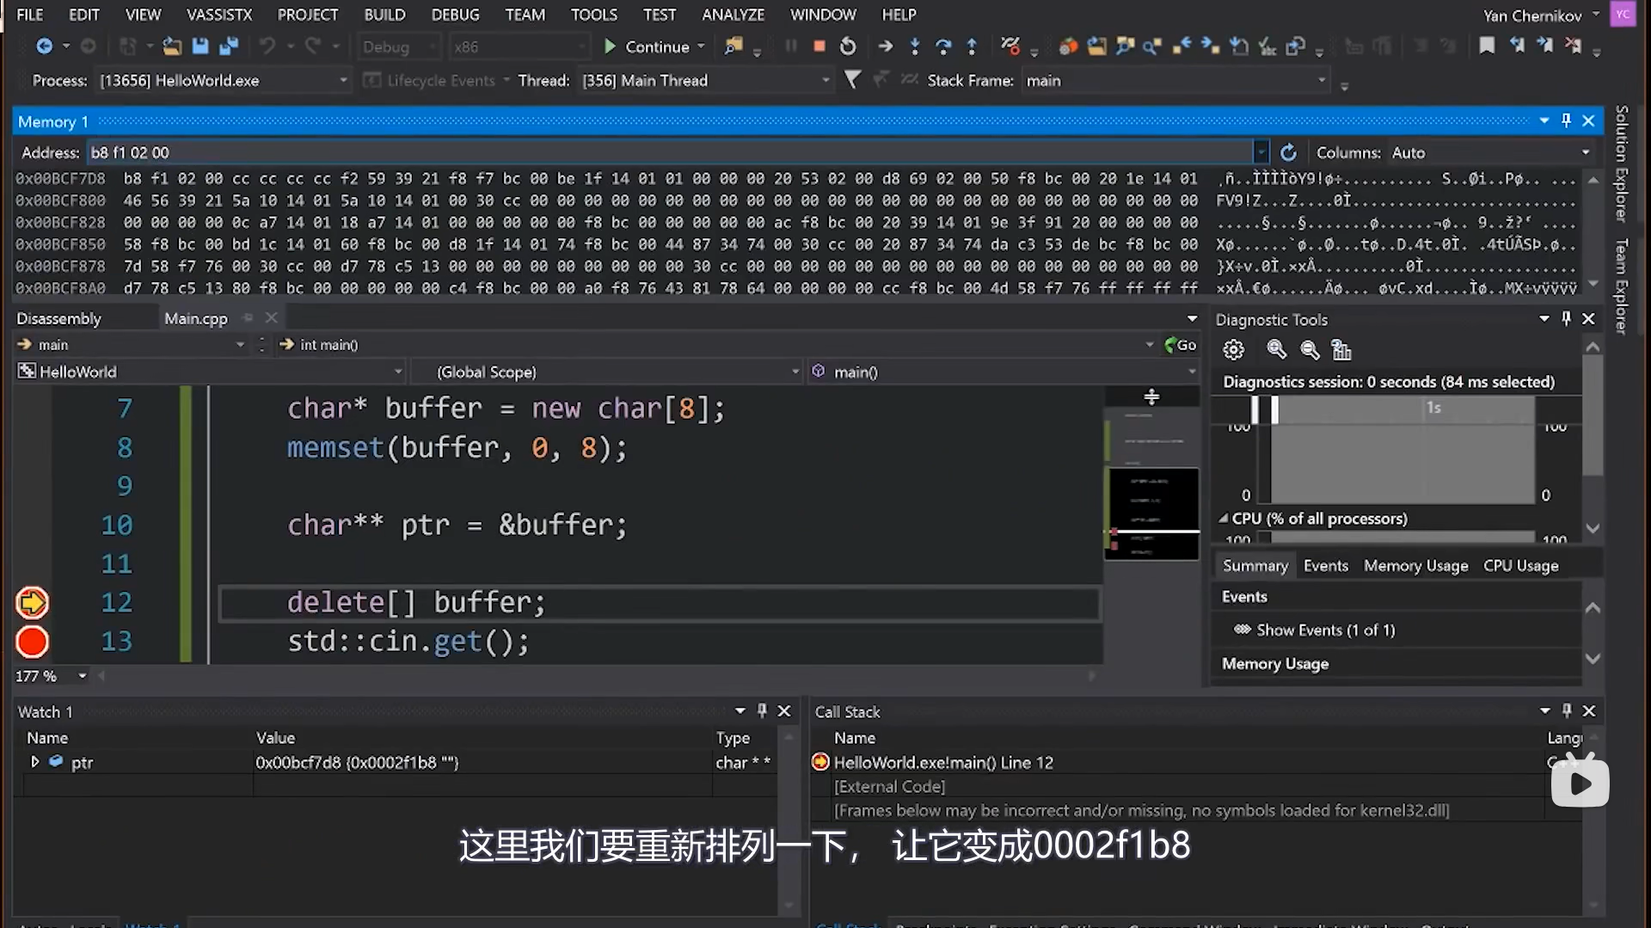Click the Restart debugging icon

coord(848,46)
